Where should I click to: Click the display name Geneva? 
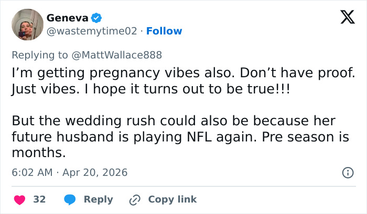click(x=67, y=18)
